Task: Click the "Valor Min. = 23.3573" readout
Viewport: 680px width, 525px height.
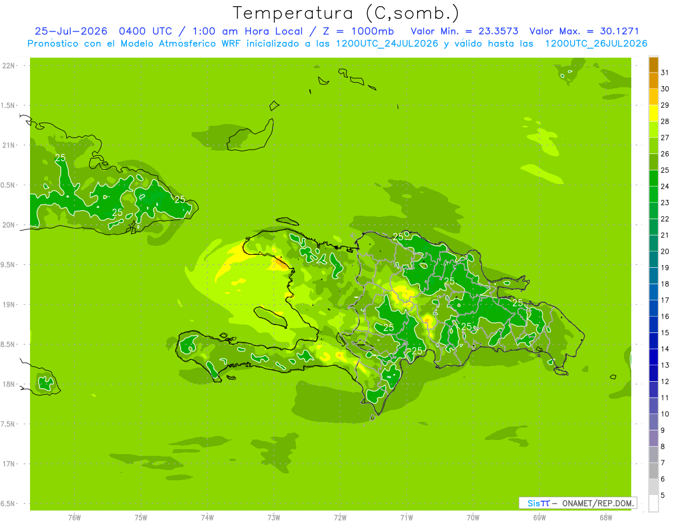Action: click(464, 31)
